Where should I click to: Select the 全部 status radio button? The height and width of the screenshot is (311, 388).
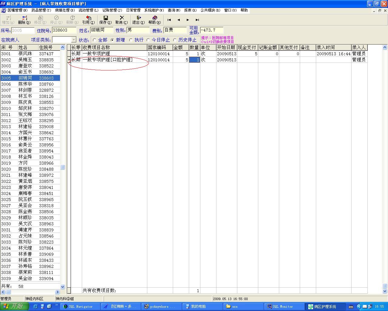pyautogui.click(x=95, y=40)
